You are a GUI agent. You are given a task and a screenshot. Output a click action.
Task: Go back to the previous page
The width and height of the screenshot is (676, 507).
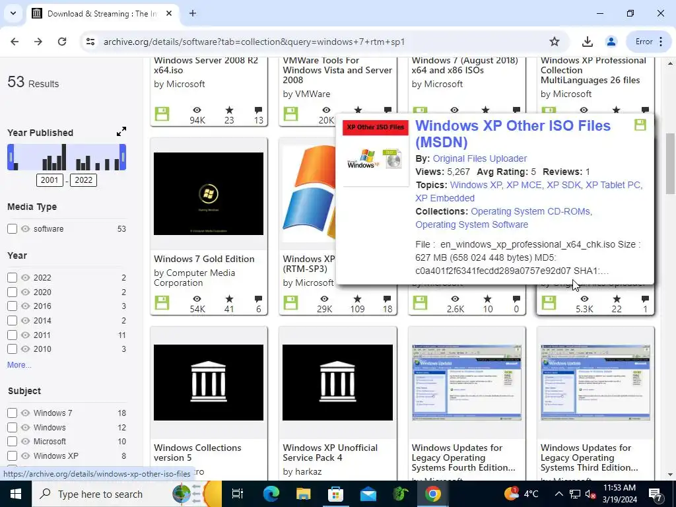(15, 42)
